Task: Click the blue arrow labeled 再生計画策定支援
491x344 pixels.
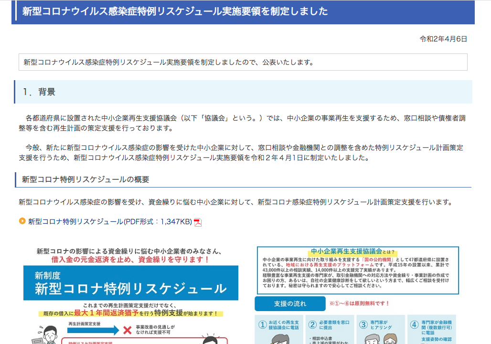Action: click(94, 330)
